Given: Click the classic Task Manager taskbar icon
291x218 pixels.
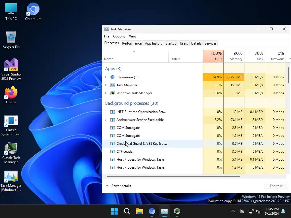Looking at the screenshot, I should click(x=177, y=211).
